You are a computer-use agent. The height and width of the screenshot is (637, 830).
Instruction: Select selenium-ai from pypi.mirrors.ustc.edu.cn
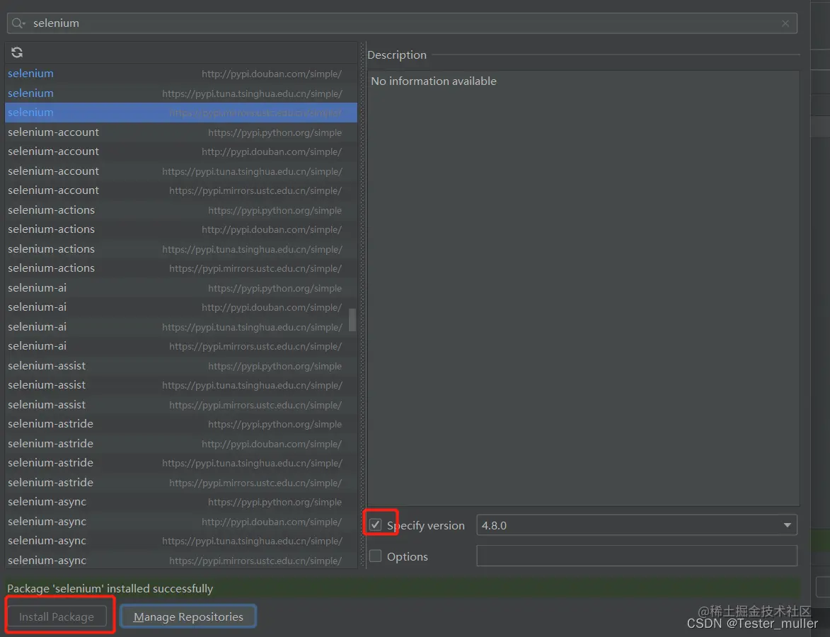[x=181, y=346]
